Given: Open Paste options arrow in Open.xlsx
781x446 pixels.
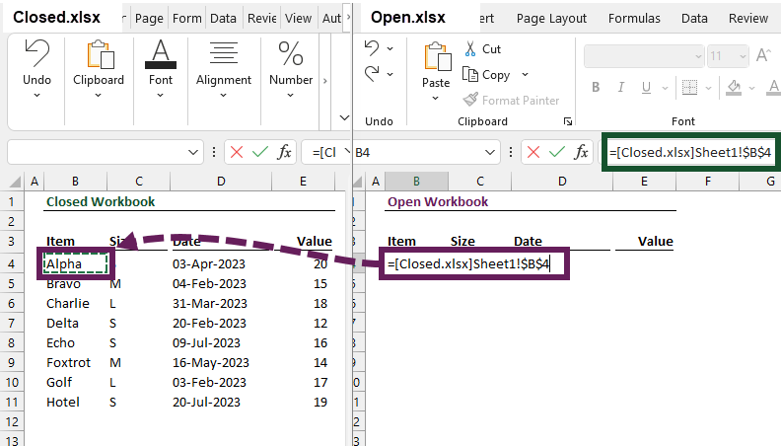Looking at the screenshot, I should click(435, 98).
